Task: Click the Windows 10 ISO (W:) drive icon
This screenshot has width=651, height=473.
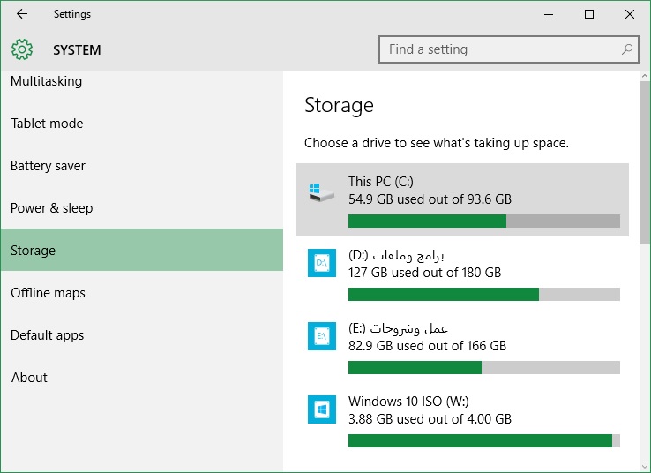Action: (x=322, y=409)
